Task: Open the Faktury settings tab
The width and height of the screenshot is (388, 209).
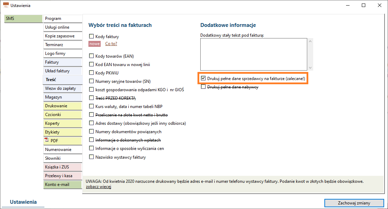Action: pyautogui.click(x=62, y=62)
